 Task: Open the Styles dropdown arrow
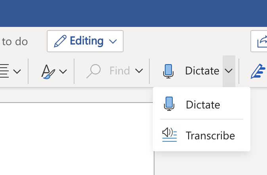pos(63,71)
